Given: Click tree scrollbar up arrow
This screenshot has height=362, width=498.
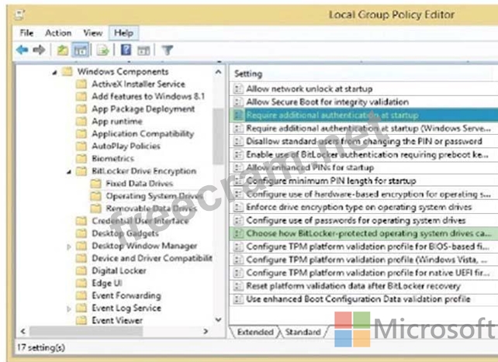Looking at the screenshot, I should point(219,72).
